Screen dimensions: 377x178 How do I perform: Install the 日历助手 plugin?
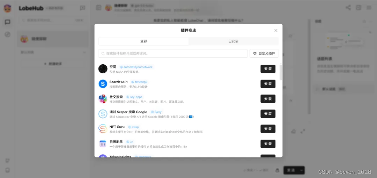268,144
